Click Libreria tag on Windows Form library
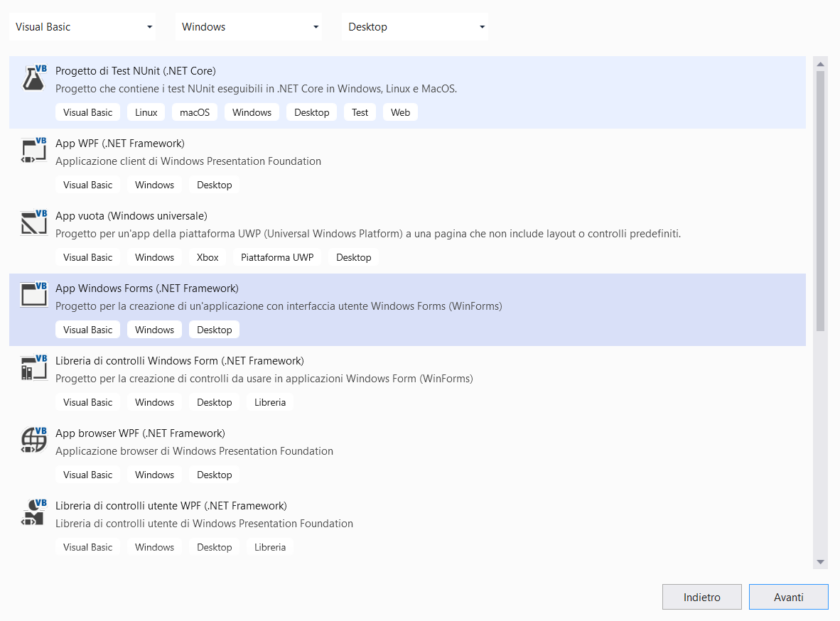This screenshot has height=621, width=840. (270, 402)
